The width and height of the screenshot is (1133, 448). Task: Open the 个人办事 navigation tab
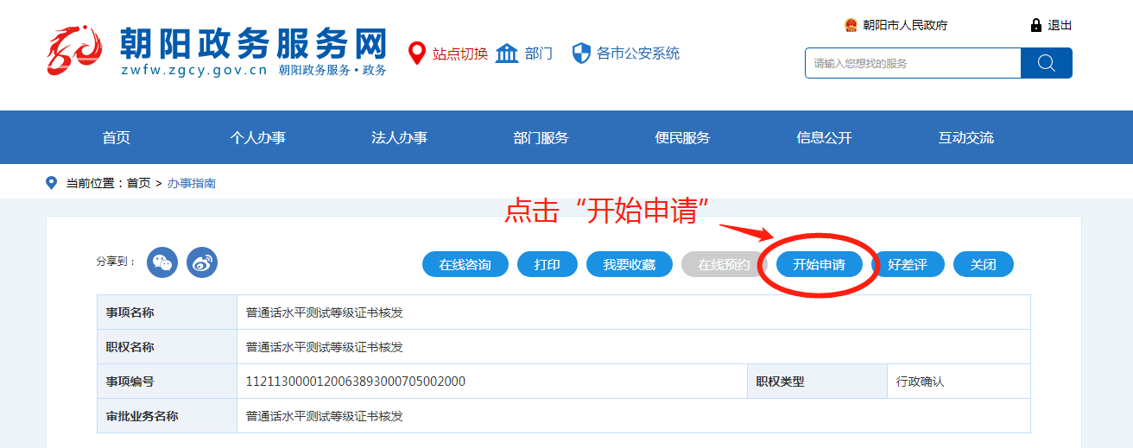point(257,138)
